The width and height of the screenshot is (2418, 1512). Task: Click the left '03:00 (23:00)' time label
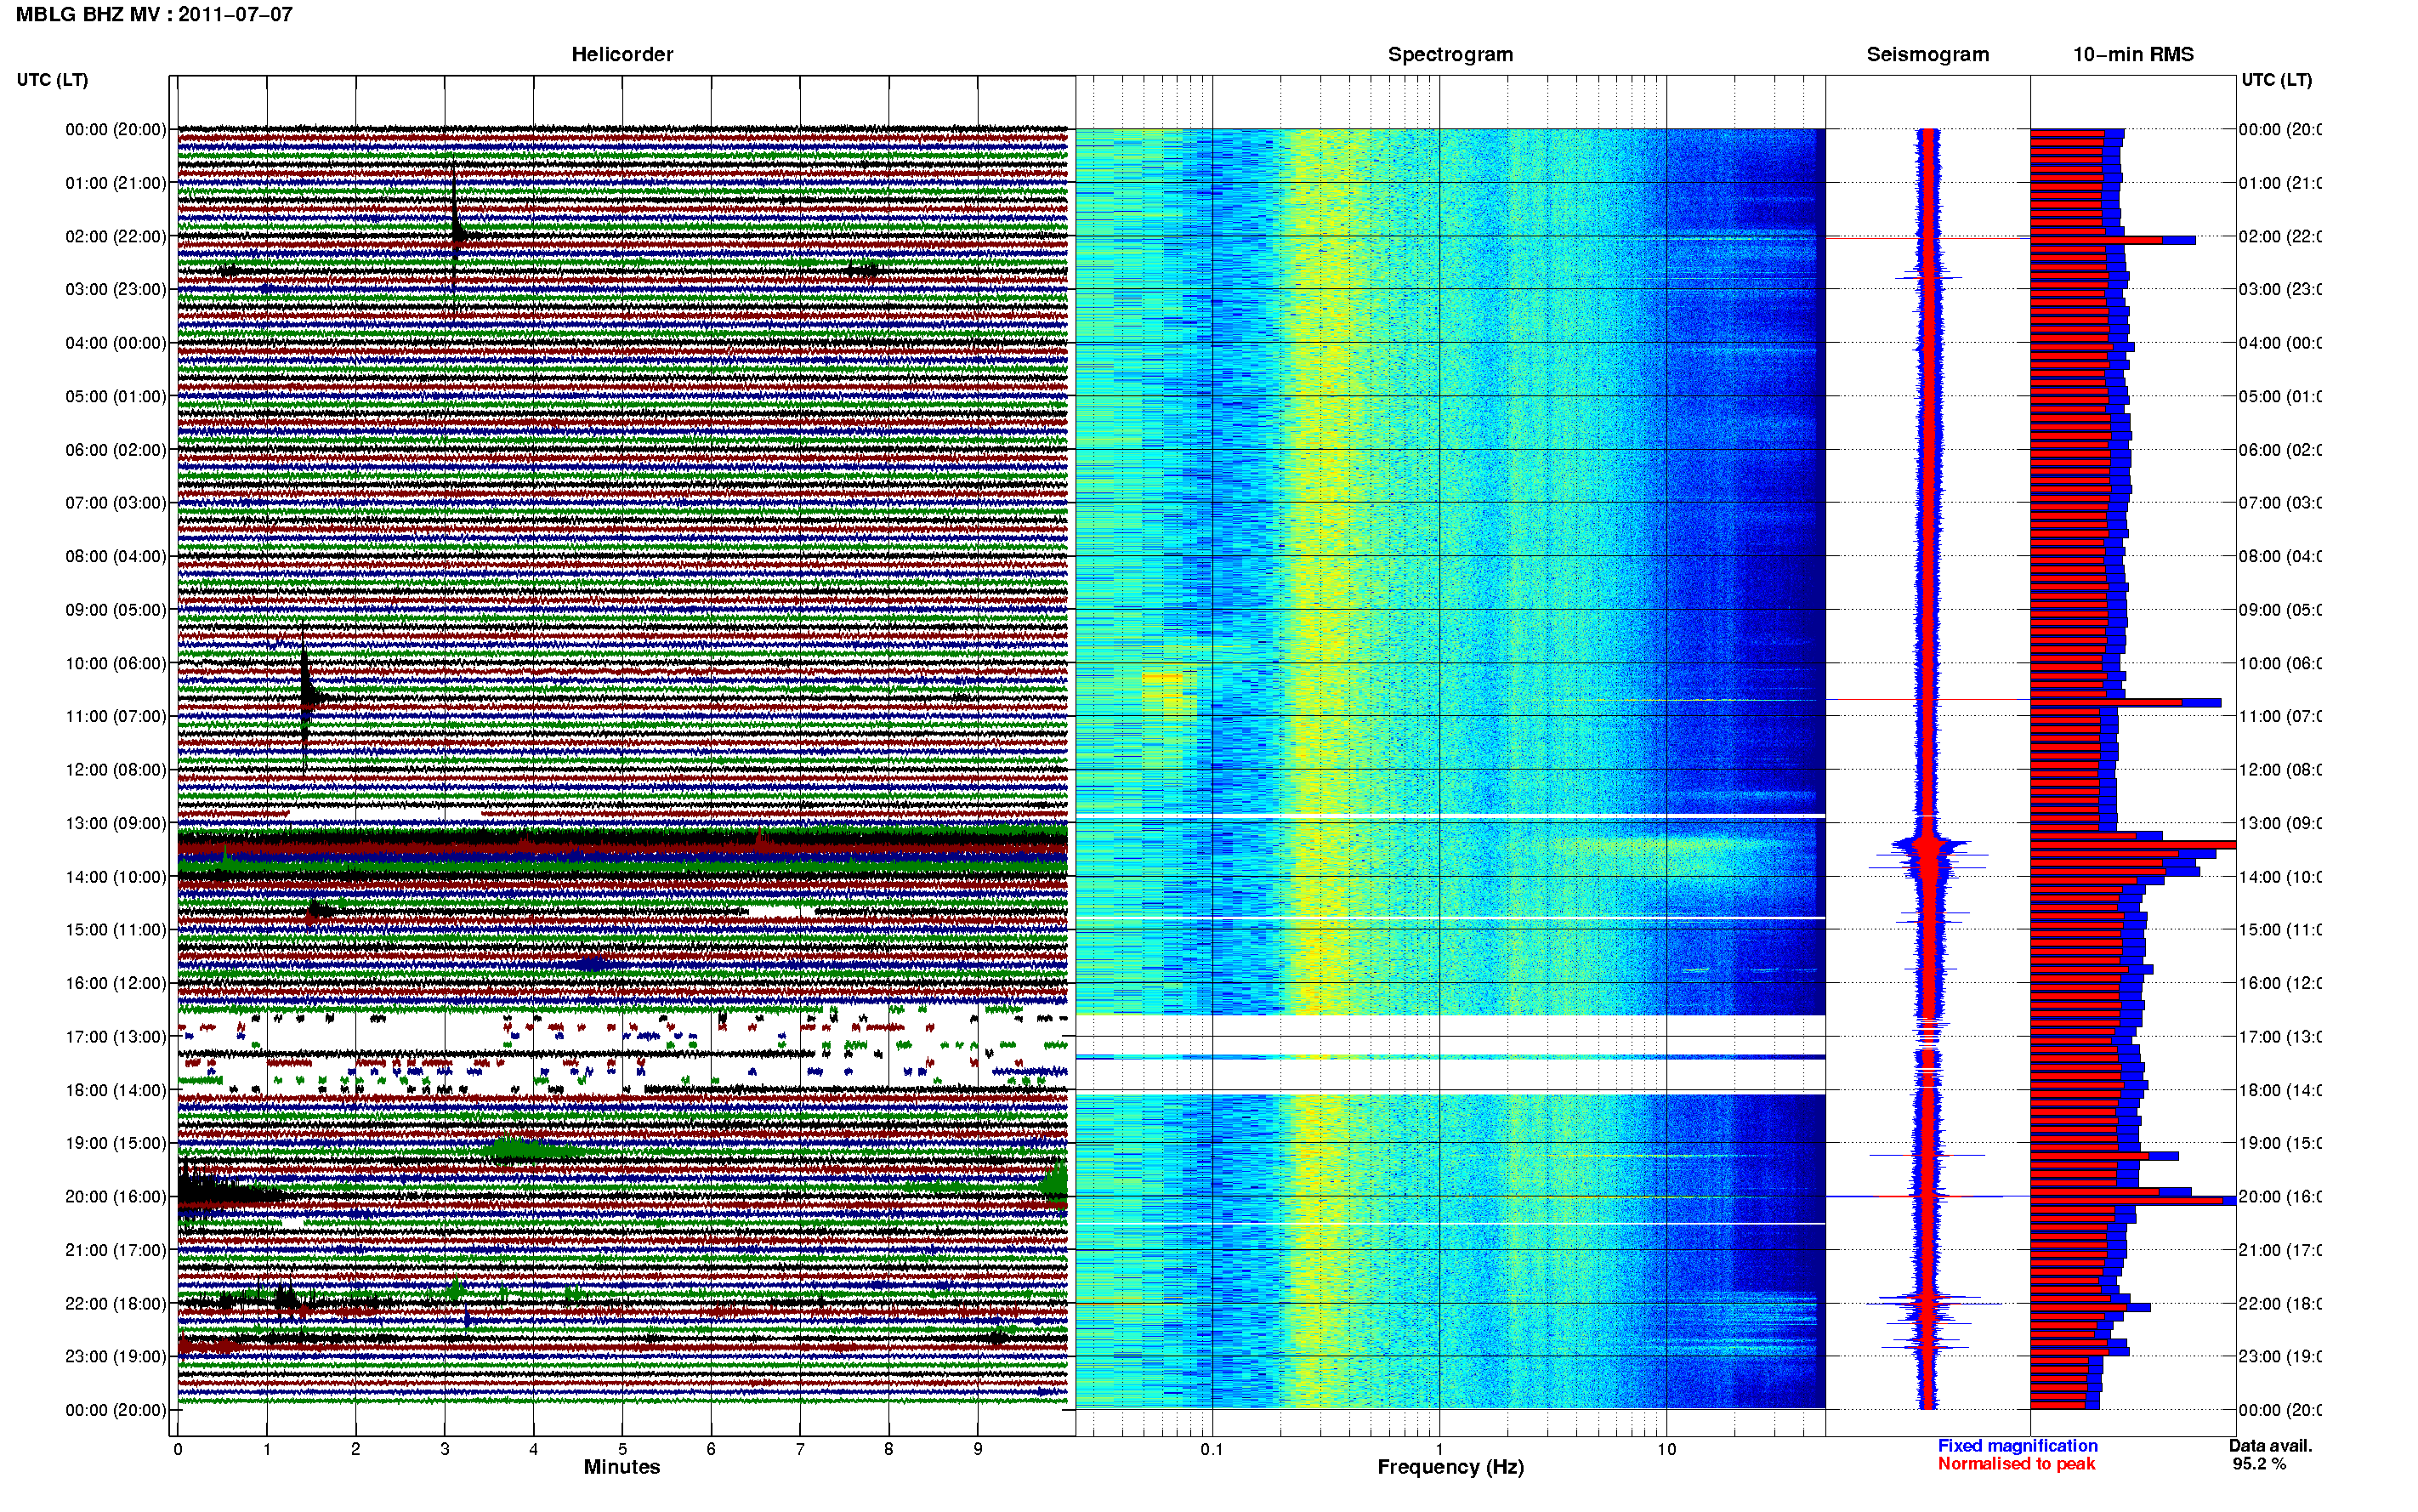(116, 289)
